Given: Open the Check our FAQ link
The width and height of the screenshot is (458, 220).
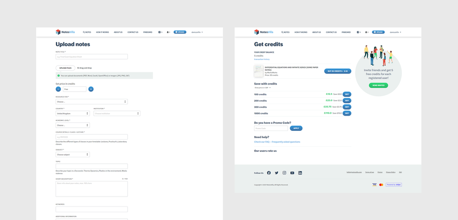Looking at the screenshot, I should click(x=277, y=142).
